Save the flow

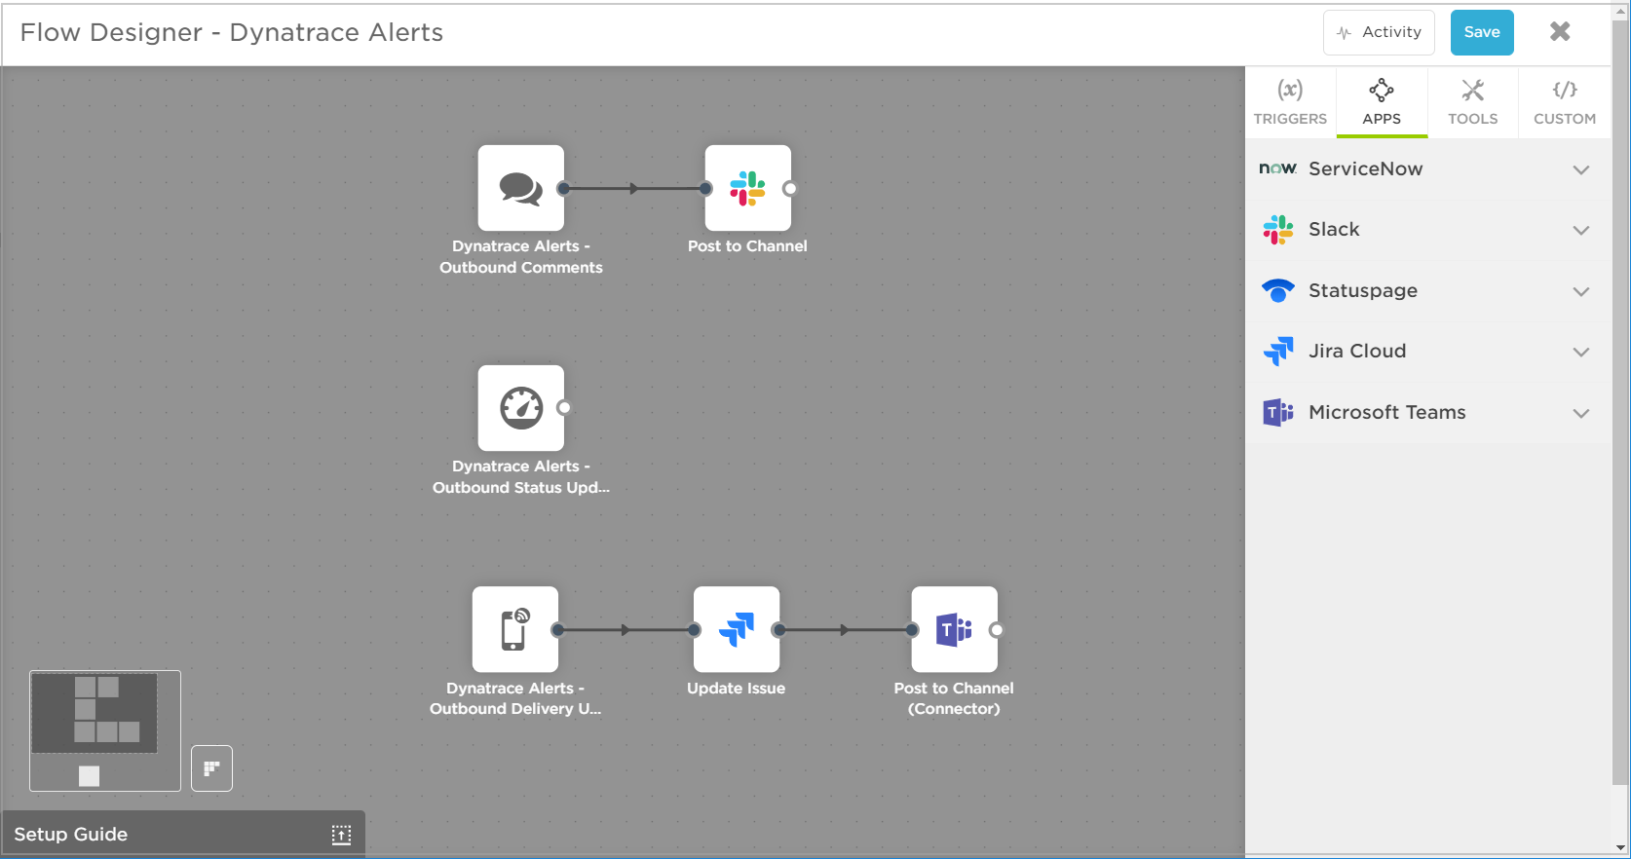1482,32
